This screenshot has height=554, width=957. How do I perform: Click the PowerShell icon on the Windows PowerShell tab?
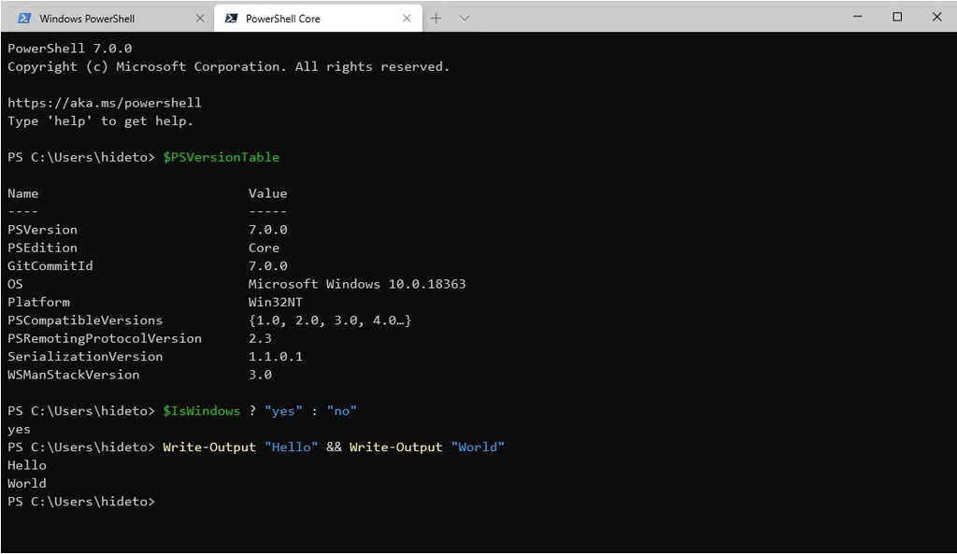point(25,17)
